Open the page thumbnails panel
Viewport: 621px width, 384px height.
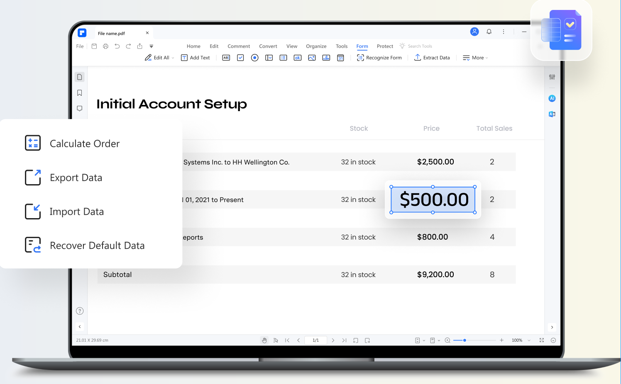pos(80,77)
